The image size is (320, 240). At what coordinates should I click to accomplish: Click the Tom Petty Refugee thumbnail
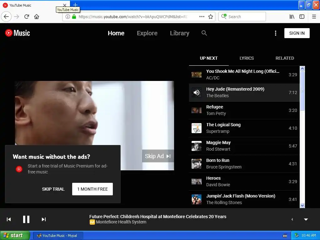pos(197,110)
